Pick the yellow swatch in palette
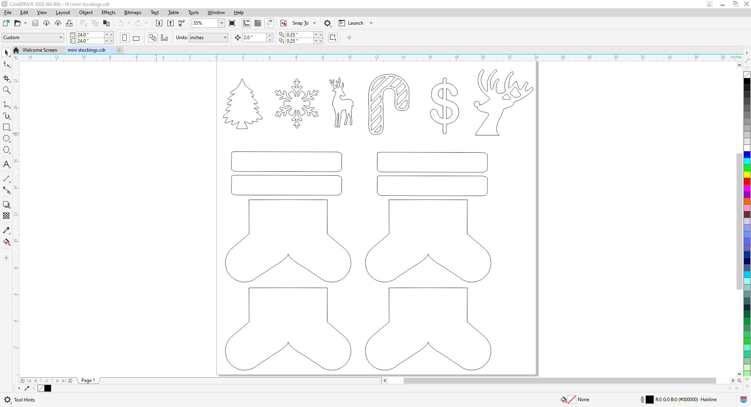The width and height of the screenshot is (751, 407). coord(747,175)
